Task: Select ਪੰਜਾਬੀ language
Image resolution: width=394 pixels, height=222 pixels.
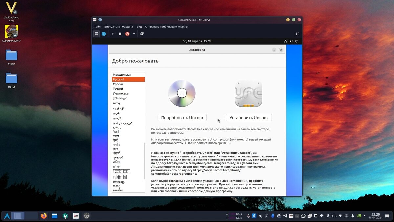Action: (128, 153)
